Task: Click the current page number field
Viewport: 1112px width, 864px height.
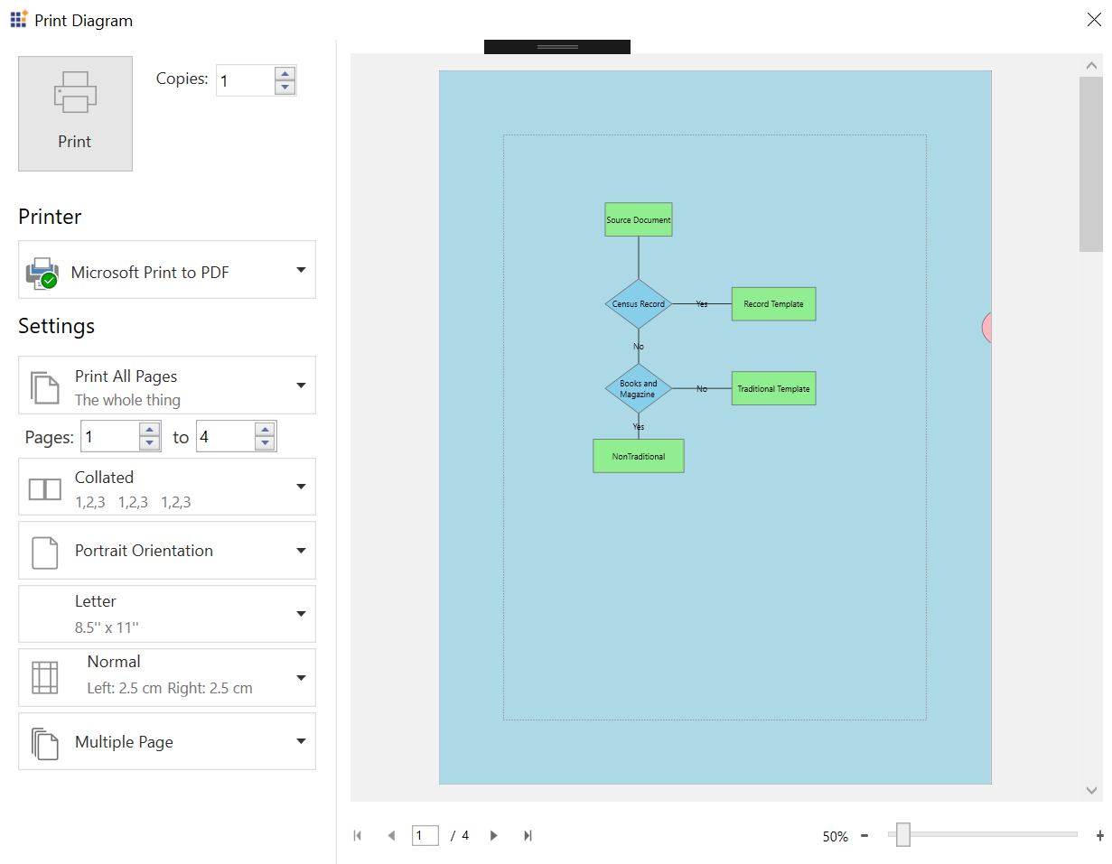Action: click(425, 835)
